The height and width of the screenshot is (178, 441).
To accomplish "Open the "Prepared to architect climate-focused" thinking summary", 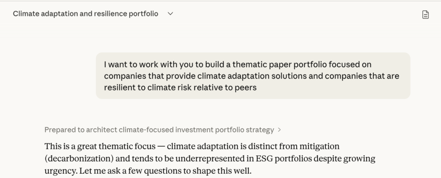I will pos(159,130).
